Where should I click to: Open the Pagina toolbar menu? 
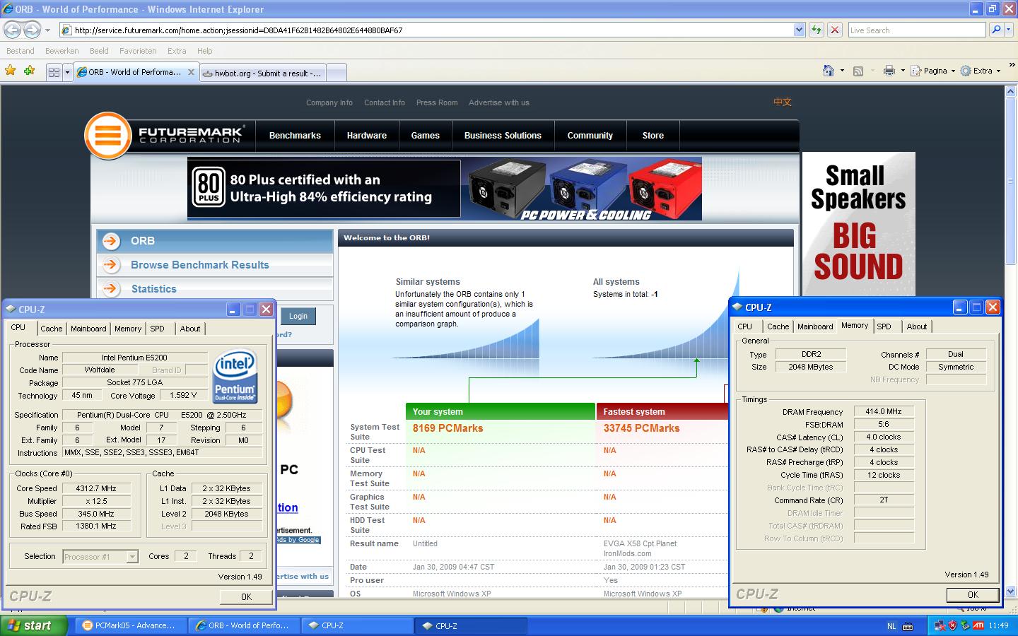[x=932, y=71]
